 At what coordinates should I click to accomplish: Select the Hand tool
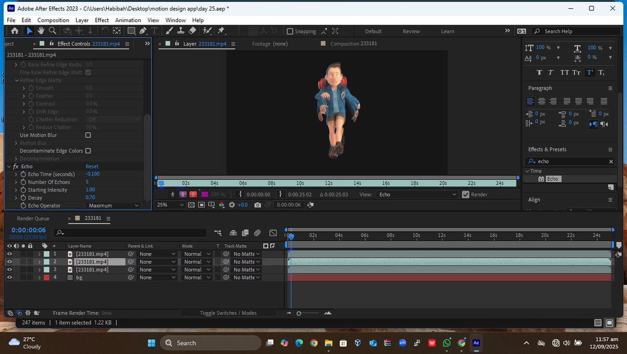point(41,31)
